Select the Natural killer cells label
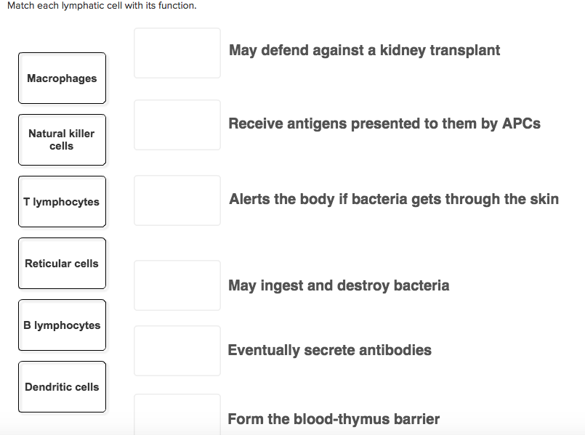 (x=62, y=139)
